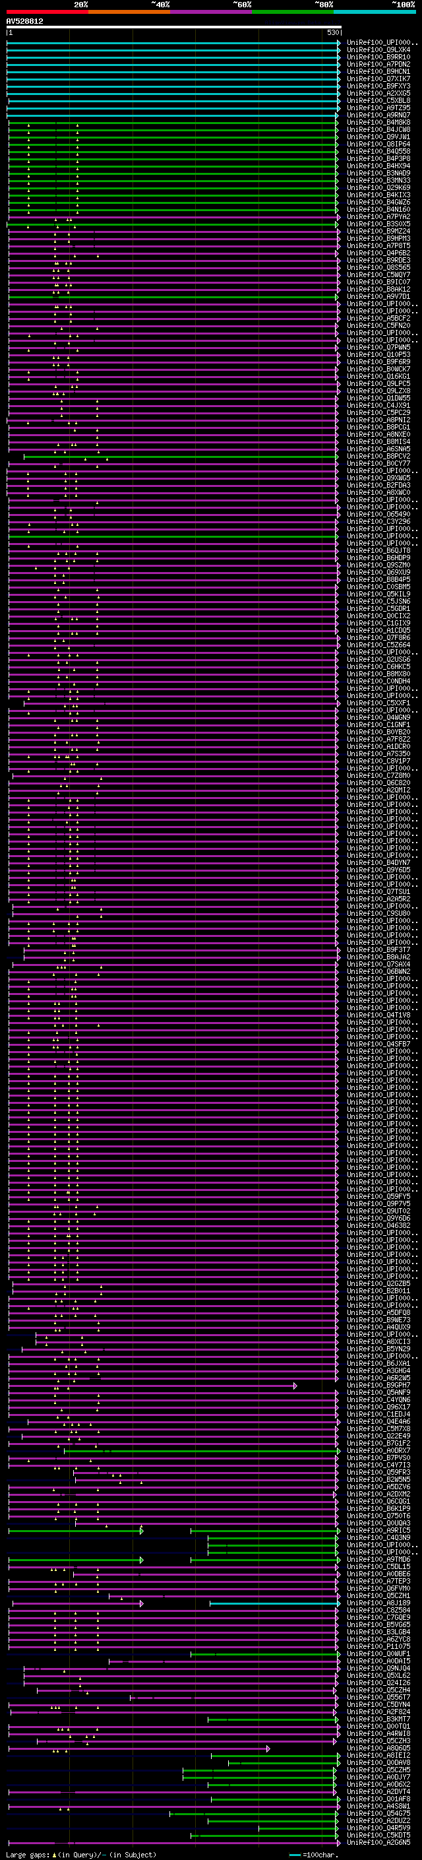Click UniRef100_Q556T7 hit
Image resolution: width=422 pixels, height=1860 pixels.
pyautogui.click(x=378, y=1696)
